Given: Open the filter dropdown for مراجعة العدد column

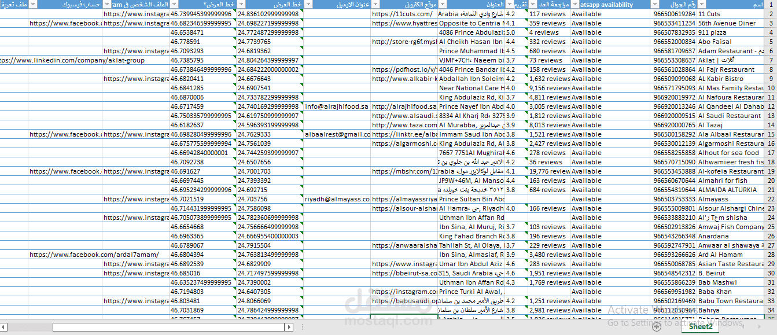Looking at the screenshot, I should point(533,4).
